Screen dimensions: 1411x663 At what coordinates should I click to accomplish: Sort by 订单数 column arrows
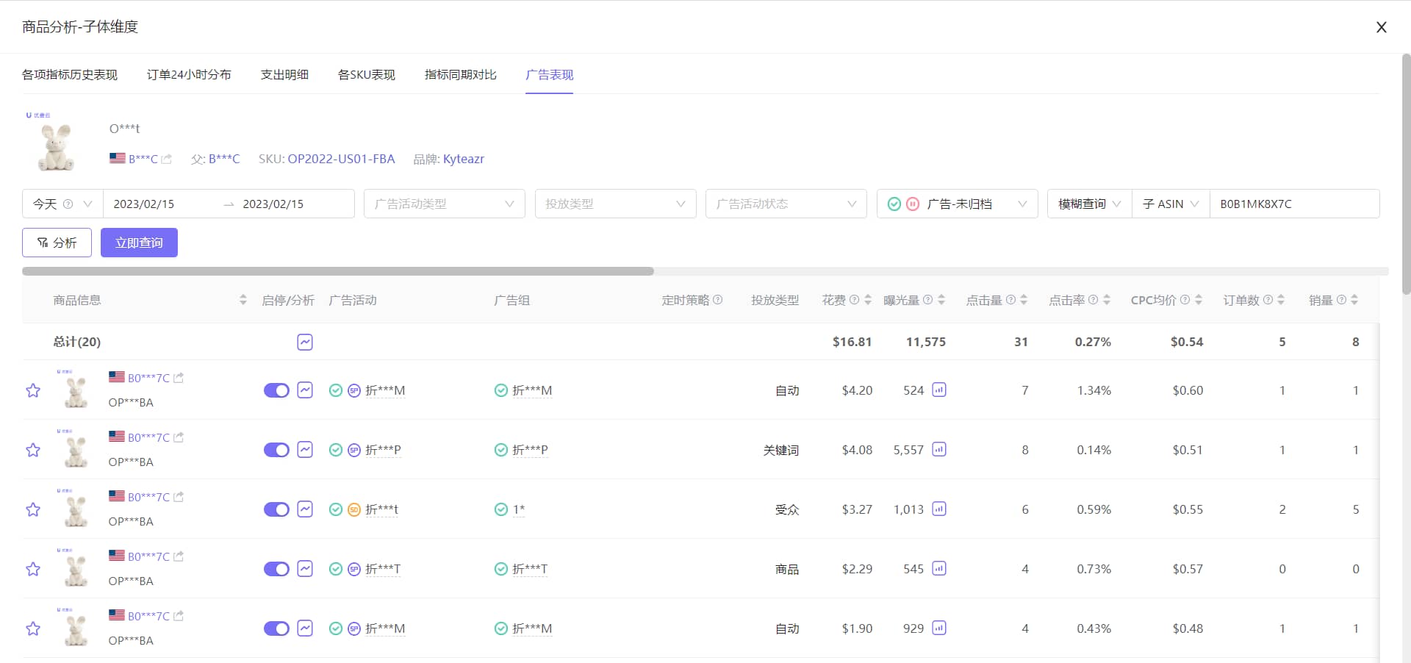click(x=1281, y=300)
